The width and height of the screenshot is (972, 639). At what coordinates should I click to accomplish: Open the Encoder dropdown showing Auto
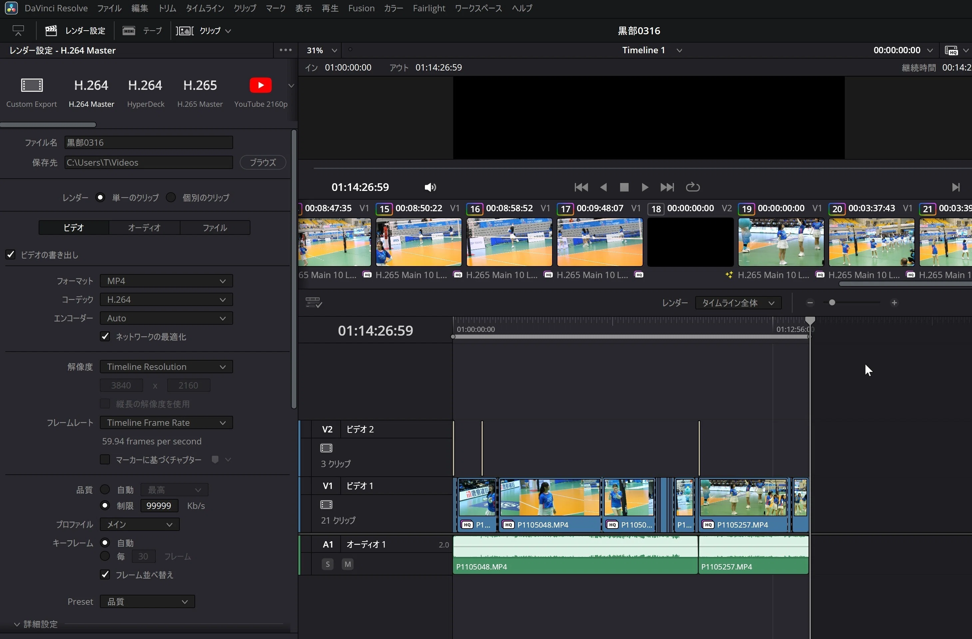166,318
